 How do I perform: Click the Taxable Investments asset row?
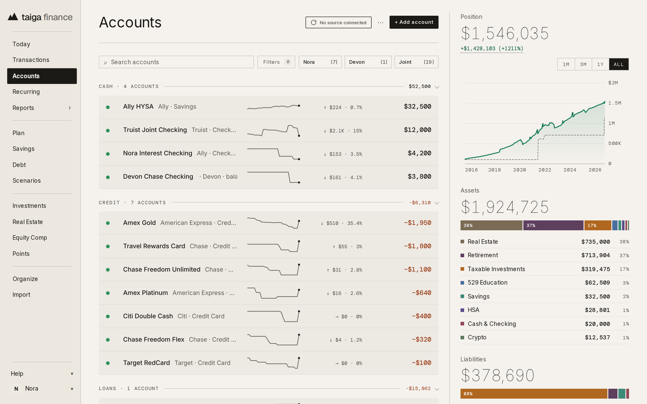coord(545,269)
